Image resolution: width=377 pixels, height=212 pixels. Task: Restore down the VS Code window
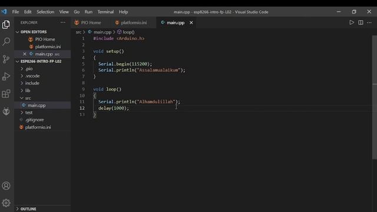pyautogui.click(x=354, y=12)
